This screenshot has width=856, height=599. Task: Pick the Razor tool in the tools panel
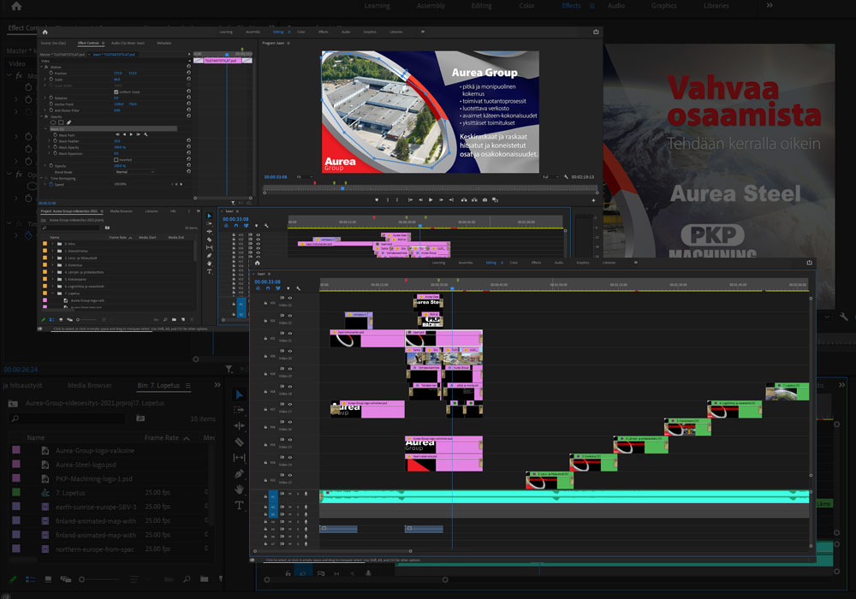tap(240, 442)
